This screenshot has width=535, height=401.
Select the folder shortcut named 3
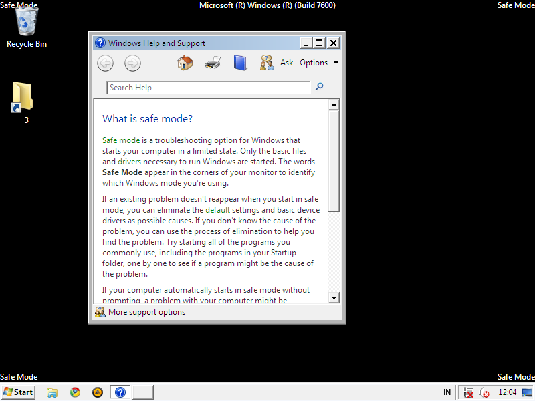pos(23,102)
